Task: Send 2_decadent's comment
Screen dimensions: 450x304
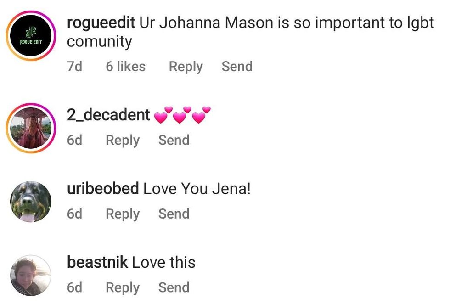Action: coord(174,140)
